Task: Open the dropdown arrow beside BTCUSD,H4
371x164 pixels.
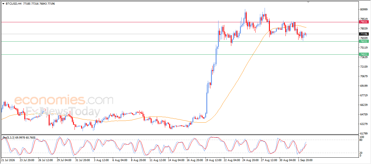Action: (3, 4)
